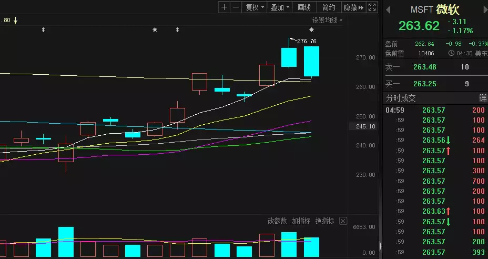Click 加指标 to add an indicator
The width and height of the screenshot is (488, 259).
(x=301, y=221)
